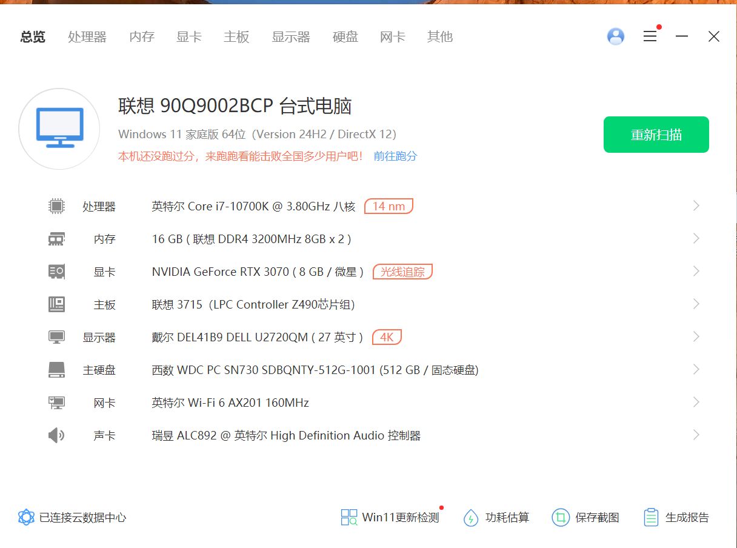The height and width of the screenshot is (548, 737).
Task: Click the graphics card icon
Action: pyautogui.click(x=56, y=272)
